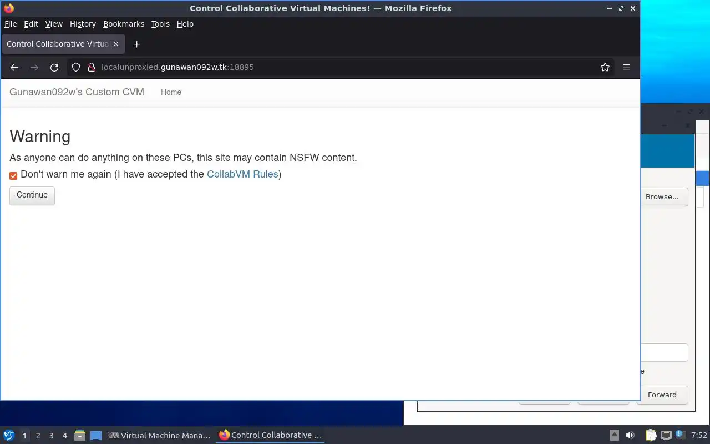Go back with the browser back arrow

click(x=14, y=67)
